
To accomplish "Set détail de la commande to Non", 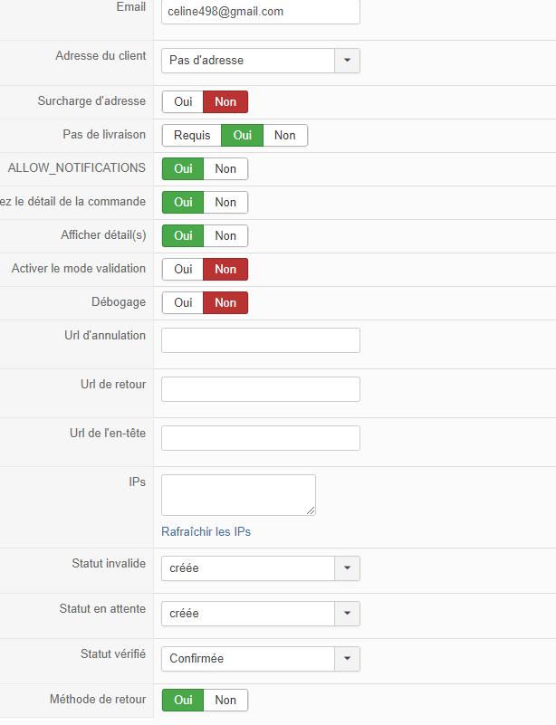I will (225, 203).
